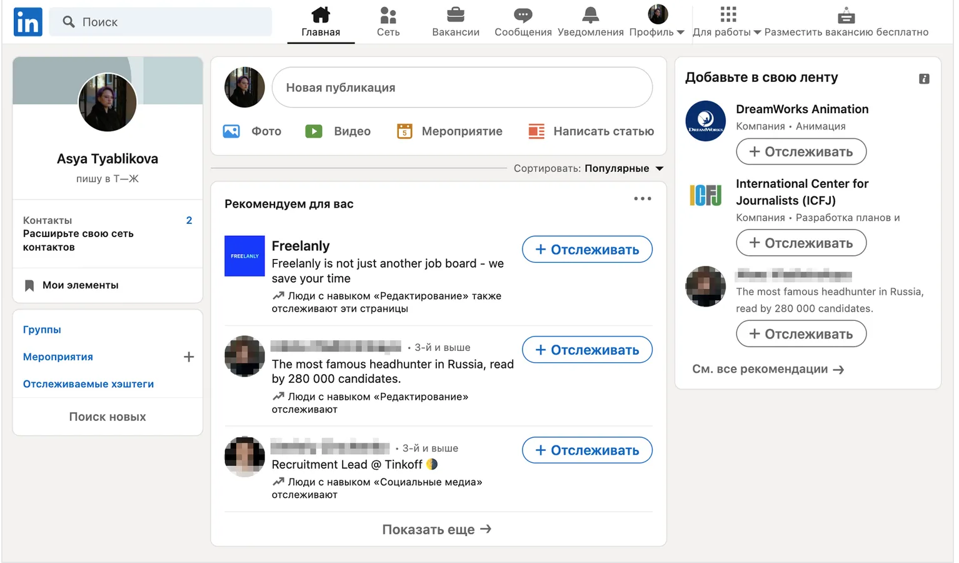Go to the Главная home icon
The image size is (959, 563).
pos(321,14)
